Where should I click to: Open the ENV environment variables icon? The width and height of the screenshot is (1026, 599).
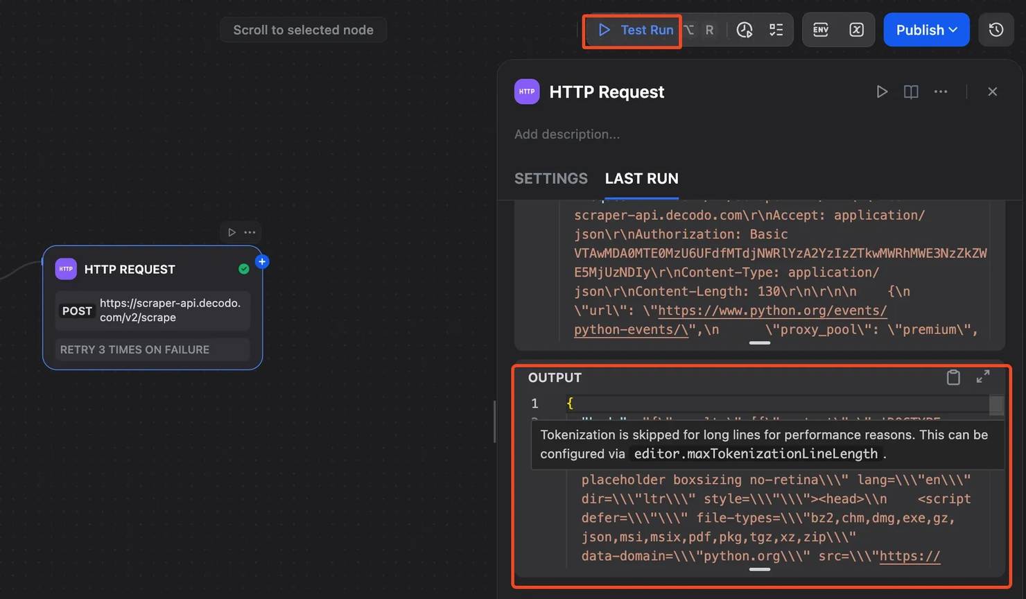821,30
